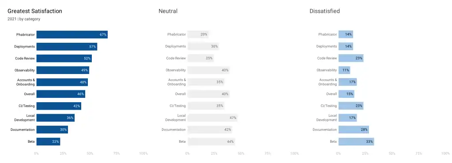Click the Phabricator 20% neutral bar
Viewport: 452px width, 163px height.
tap(198, 34)
